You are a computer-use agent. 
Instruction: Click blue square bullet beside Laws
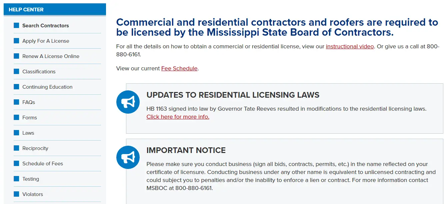tap(16, 133)
